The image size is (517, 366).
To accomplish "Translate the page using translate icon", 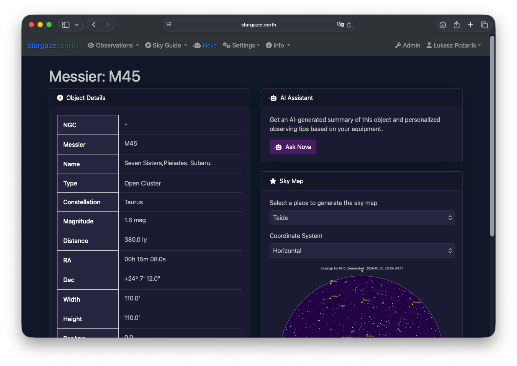I will (x=340, y=25).
